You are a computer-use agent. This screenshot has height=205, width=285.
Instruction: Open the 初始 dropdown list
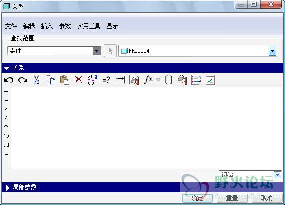(277, 175)
